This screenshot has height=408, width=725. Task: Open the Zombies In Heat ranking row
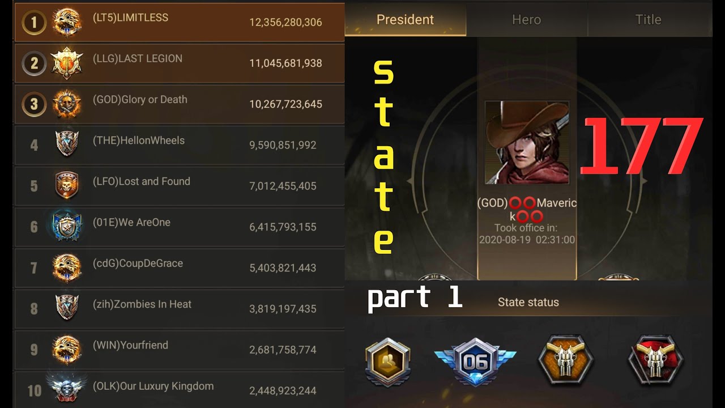(179, 308)
